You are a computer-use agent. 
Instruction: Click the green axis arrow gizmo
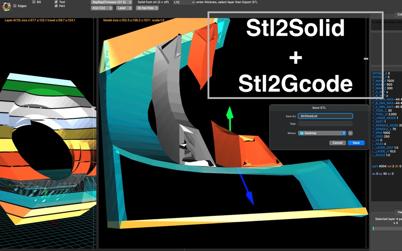230,118
